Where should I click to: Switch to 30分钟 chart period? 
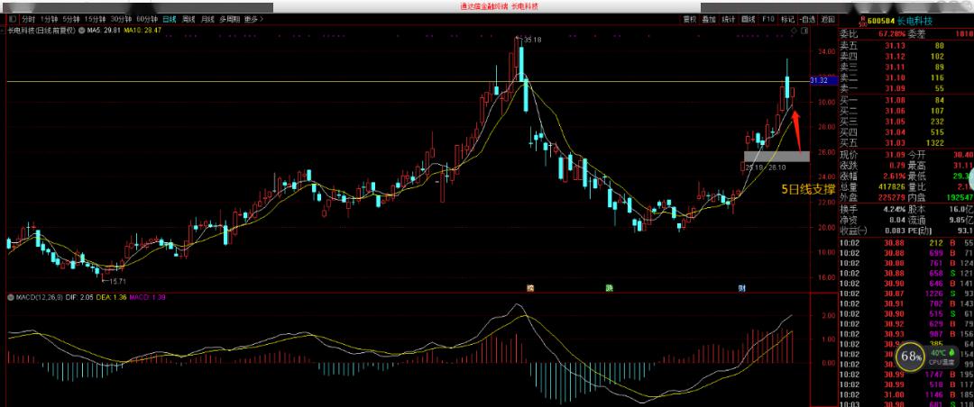117,18
